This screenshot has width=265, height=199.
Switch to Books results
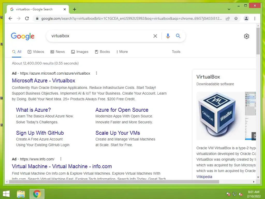coord(102,52)
